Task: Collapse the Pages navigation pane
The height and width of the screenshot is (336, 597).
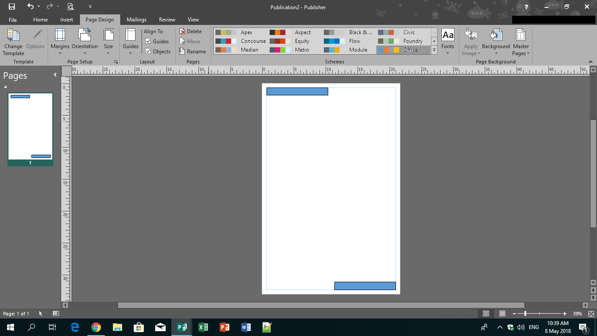Action: [55, 75]
